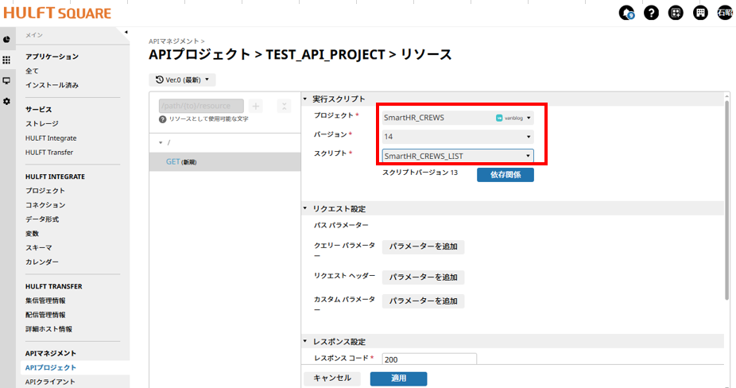Open the Ver.0 (最新) version dropdown
This screenshot has height=388, width=736.
(x=182, y=80)
